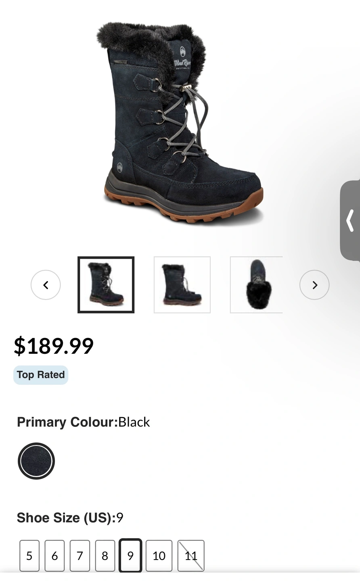Select the third top-view boot thumbnail
The image size is (360, 581).
[256, 285]
